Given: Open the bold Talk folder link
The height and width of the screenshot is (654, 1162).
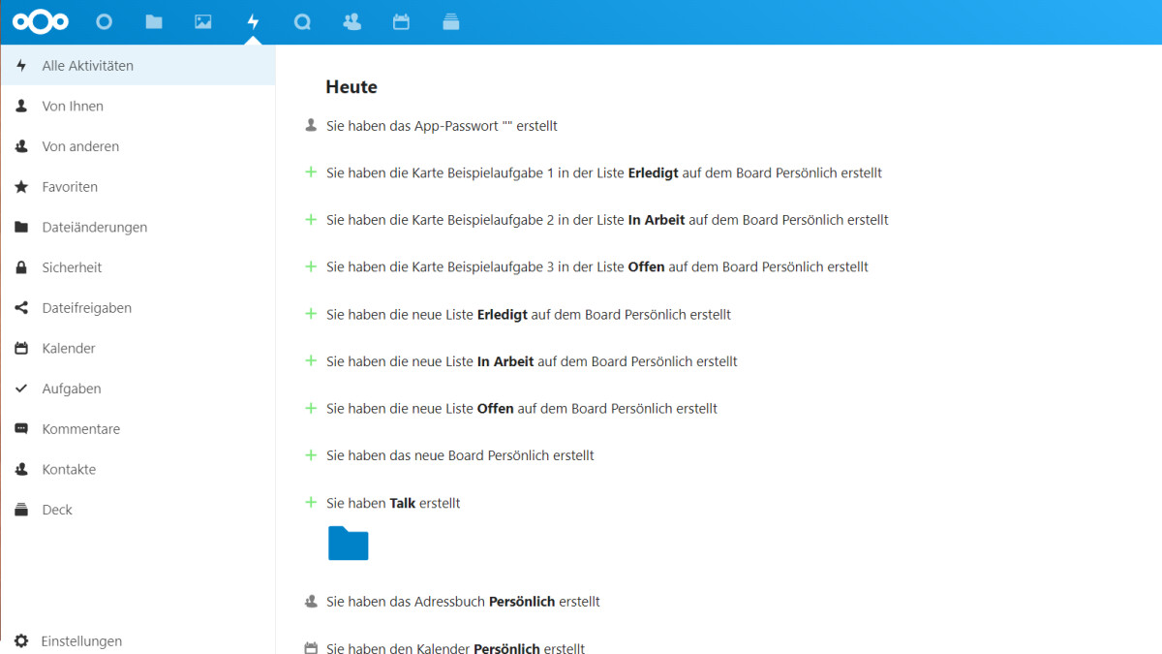Looking at the screenshot, I should [x=402, y=503].
